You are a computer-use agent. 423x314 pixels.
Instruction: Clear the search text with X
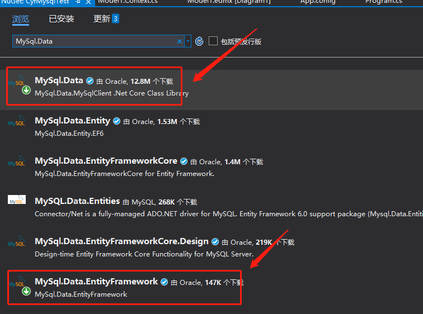click(180, 41)
